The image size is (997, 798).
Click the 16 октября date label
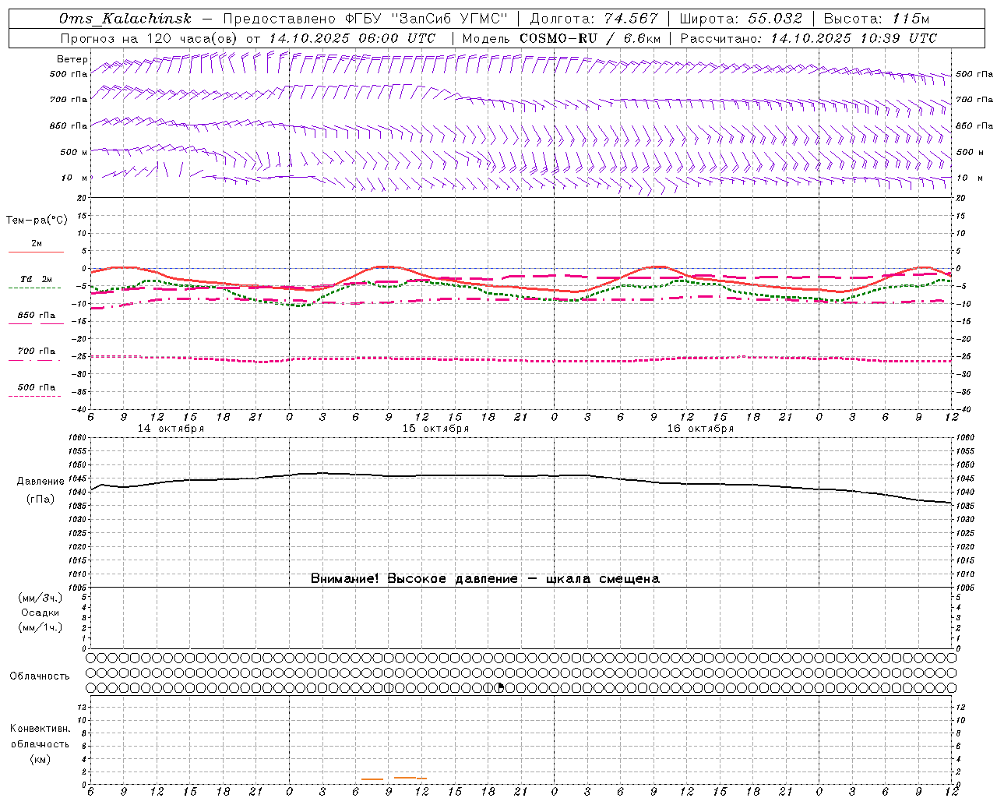700,429
